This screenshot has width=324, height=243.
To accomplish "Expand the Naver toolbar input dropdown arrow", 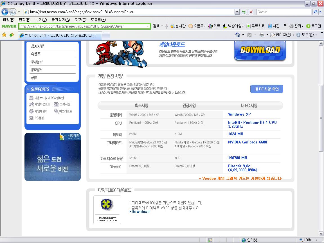I will pos(148,26).
